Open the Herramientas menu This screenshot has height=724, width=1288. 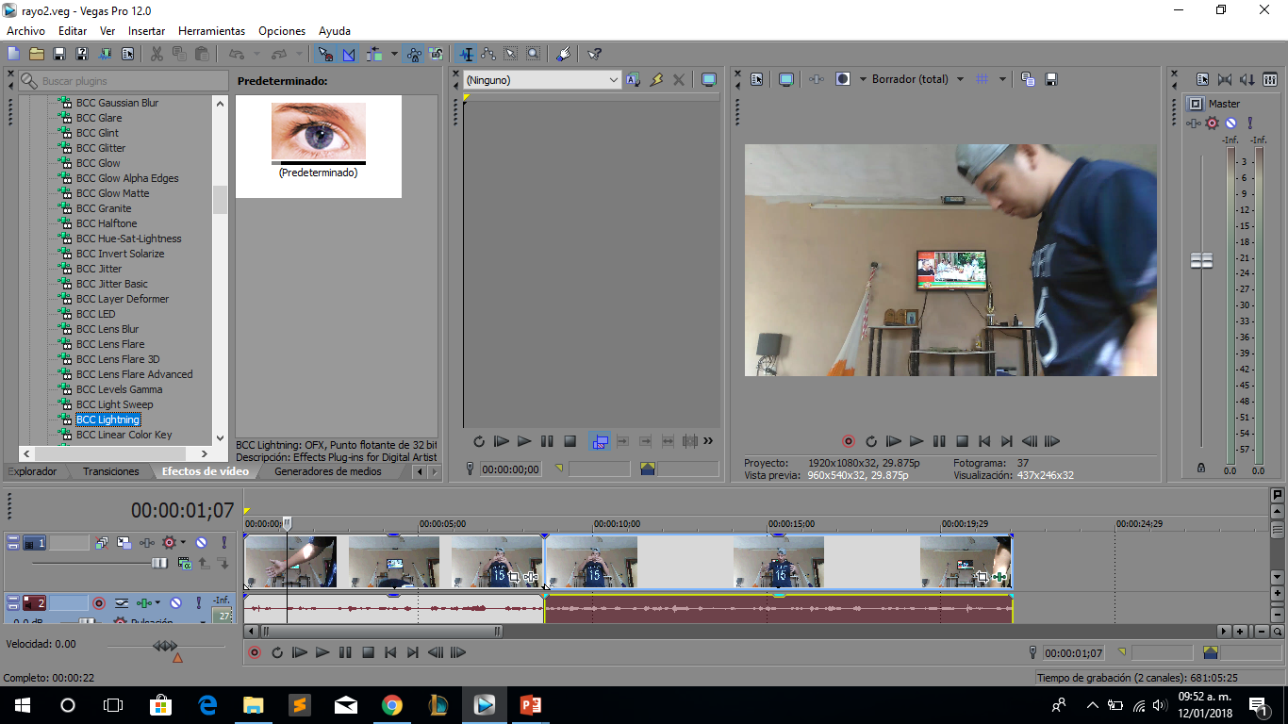pos(211,31)
